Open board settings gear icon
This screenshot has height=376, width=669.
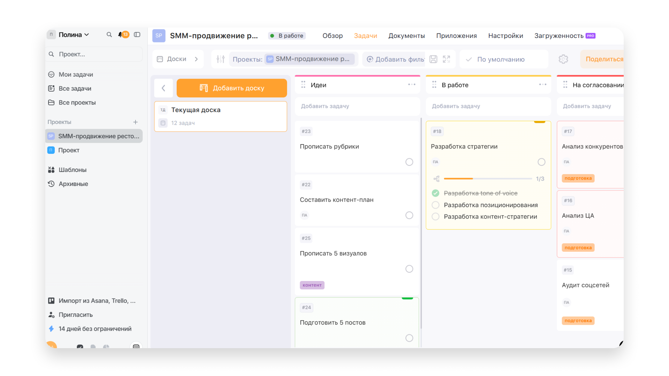coord(563,59)
